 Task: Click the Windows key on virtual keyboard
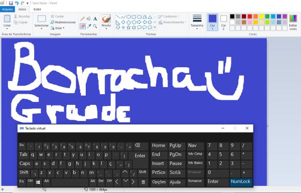point(38,182)
